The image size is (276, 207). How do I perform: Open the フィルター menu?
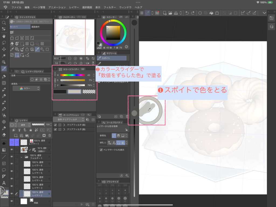110,7
